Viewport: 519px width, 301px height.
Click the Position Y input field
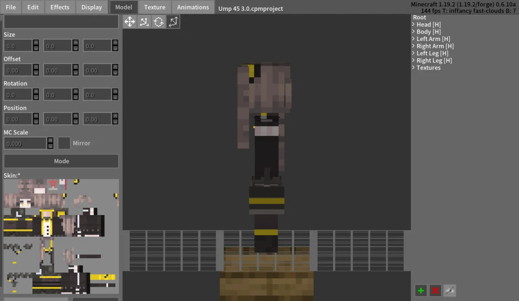click(x=58, y=119)
